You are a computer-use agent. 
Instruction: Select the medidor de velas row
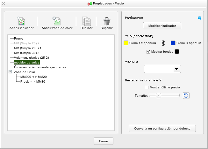[27, 63]
